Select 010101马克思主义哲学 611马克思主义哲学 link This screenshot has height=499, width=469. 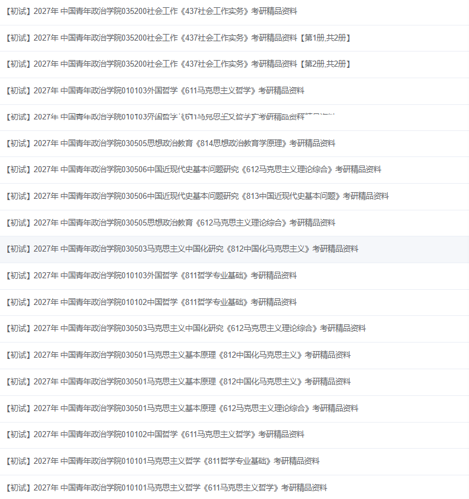pos(167,488)
